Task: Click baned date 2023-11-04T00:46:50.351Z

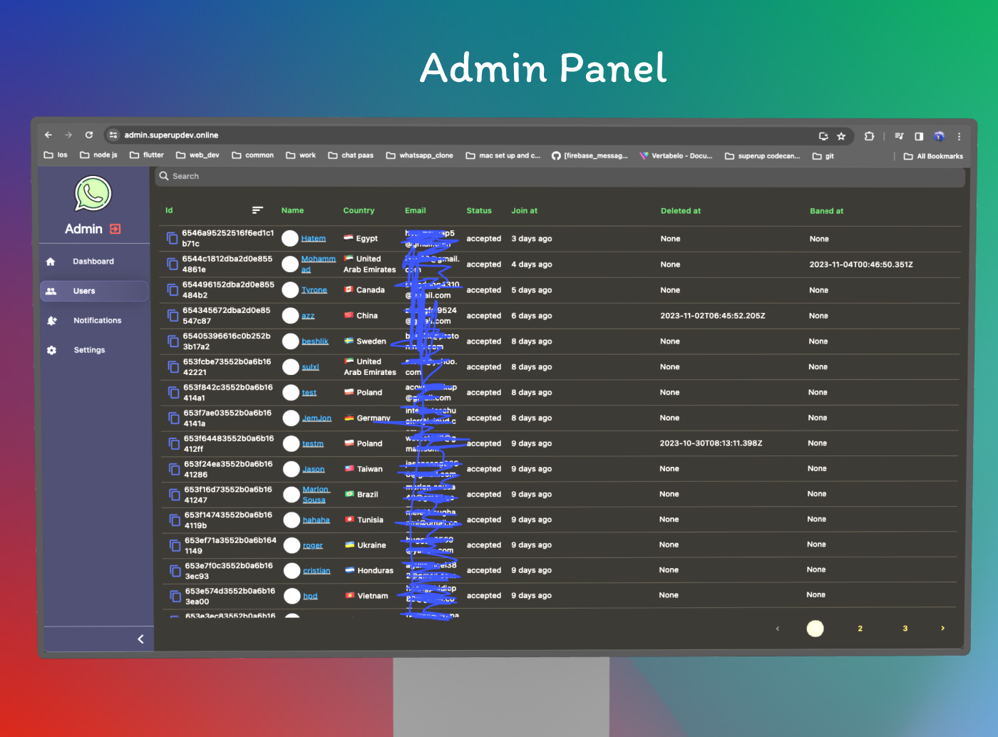Action: coord(860,264)
